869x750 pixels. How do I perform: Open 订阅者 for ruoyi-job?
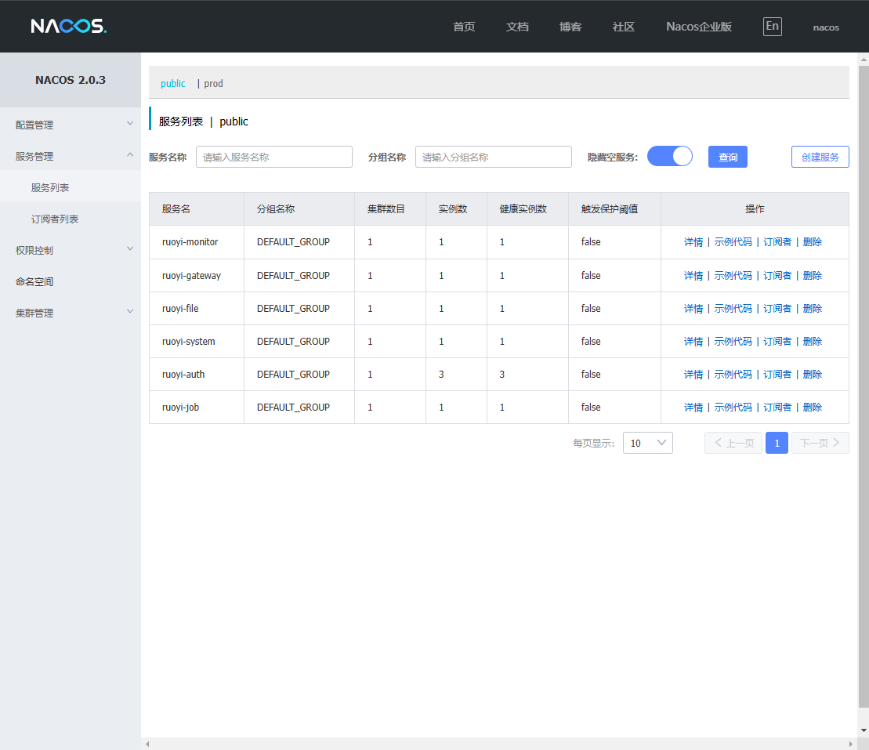pos(777,407)
